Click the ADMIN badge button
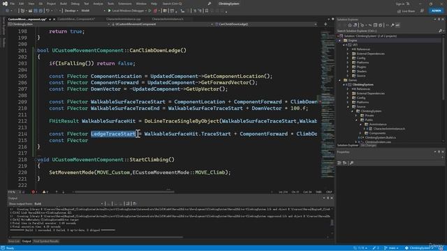Image resolution: width=447 pixels, height=251 pixels. [436, 11]
